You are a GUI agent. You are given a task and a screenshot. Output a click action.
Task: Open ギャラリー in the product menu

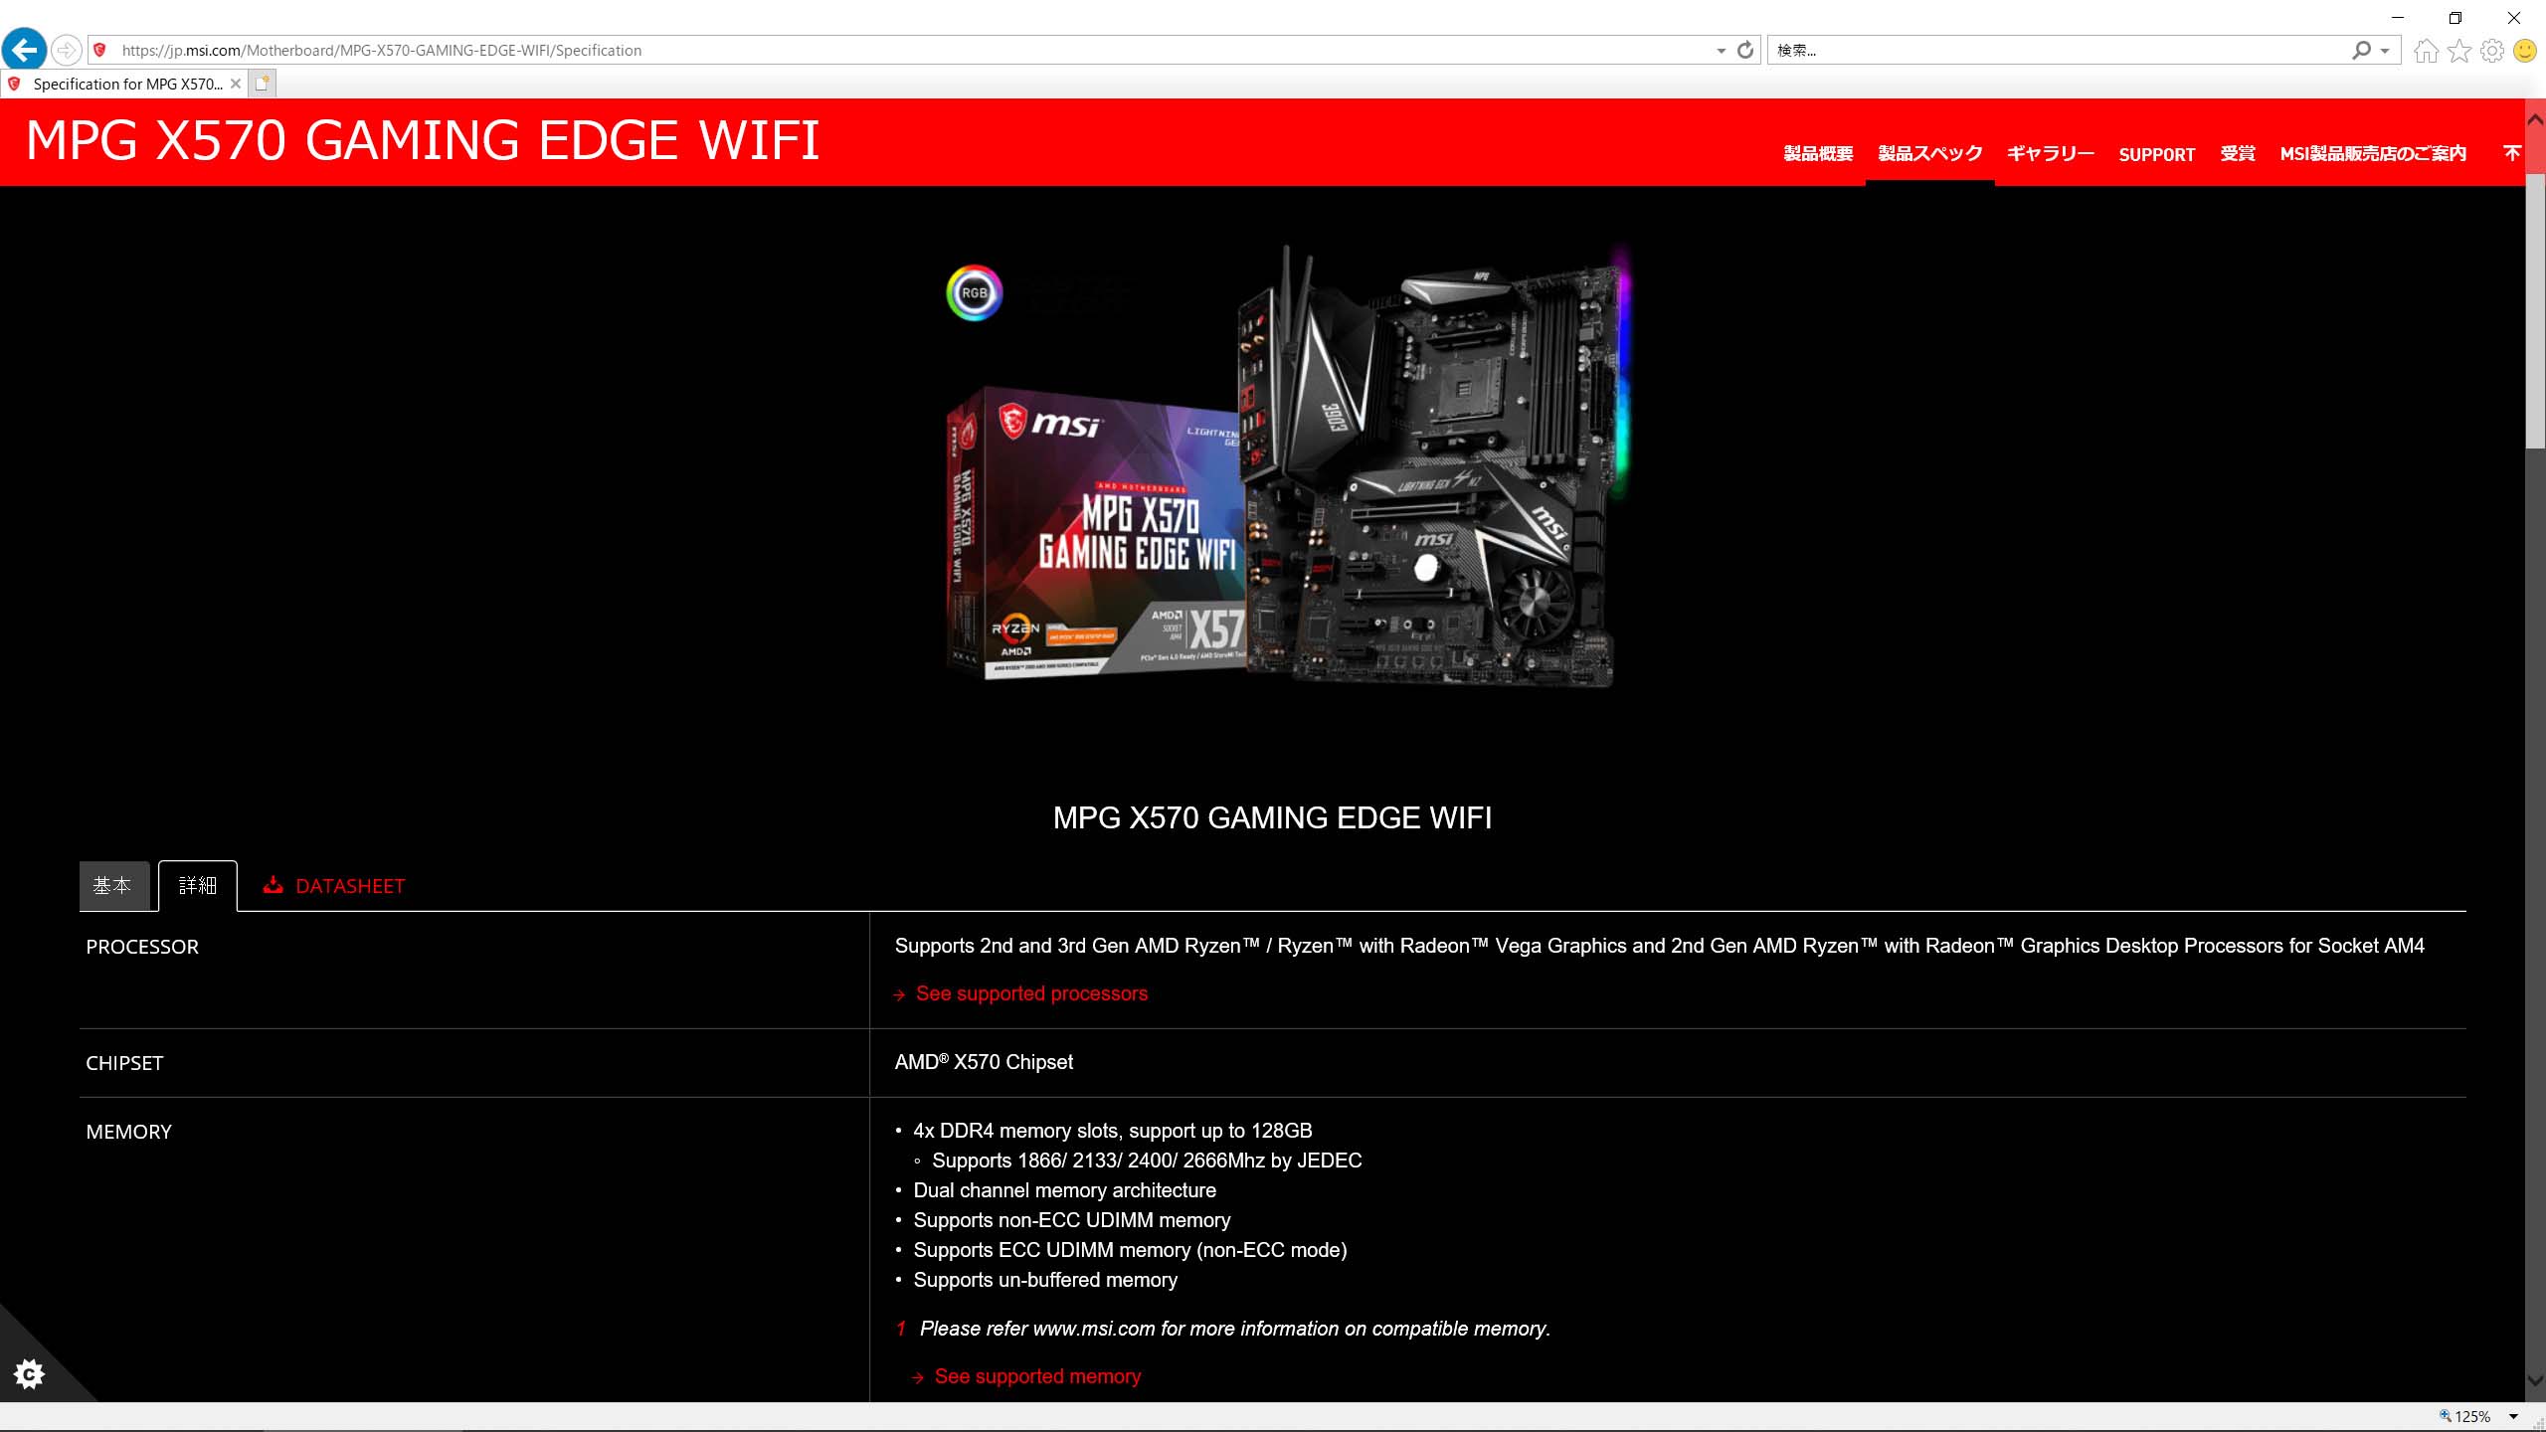click(2051, 153)
